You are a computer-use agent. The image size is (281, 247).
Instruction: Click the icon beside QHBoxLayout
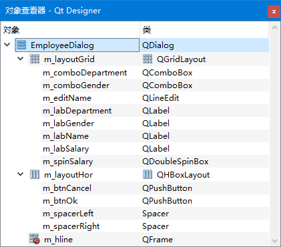(148, 174)
